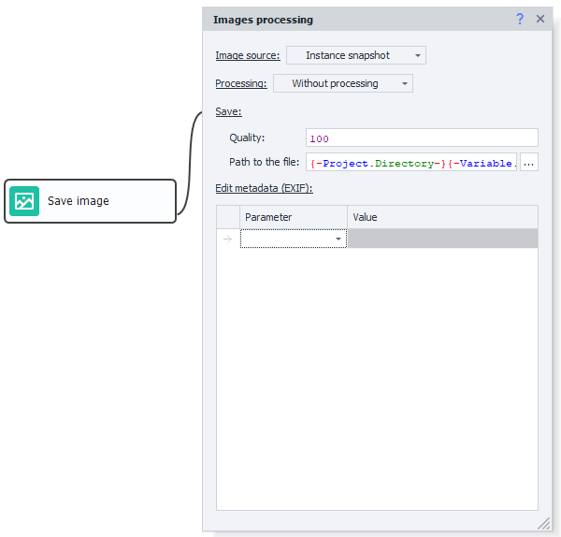Click the Value cell in the metadata row

pyautogui.click(x=442, y=239)
